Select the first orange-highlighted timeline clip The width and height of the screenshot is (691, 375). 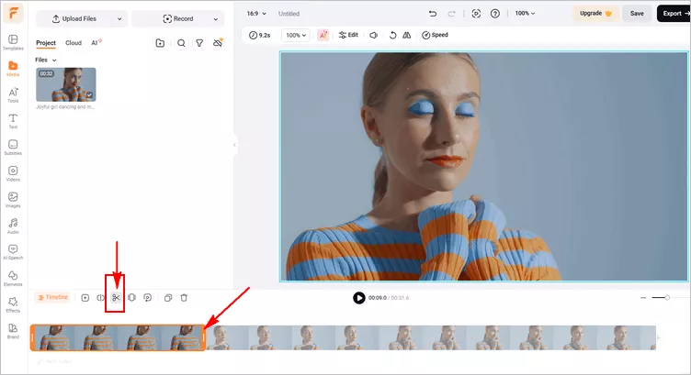(118, 338)
